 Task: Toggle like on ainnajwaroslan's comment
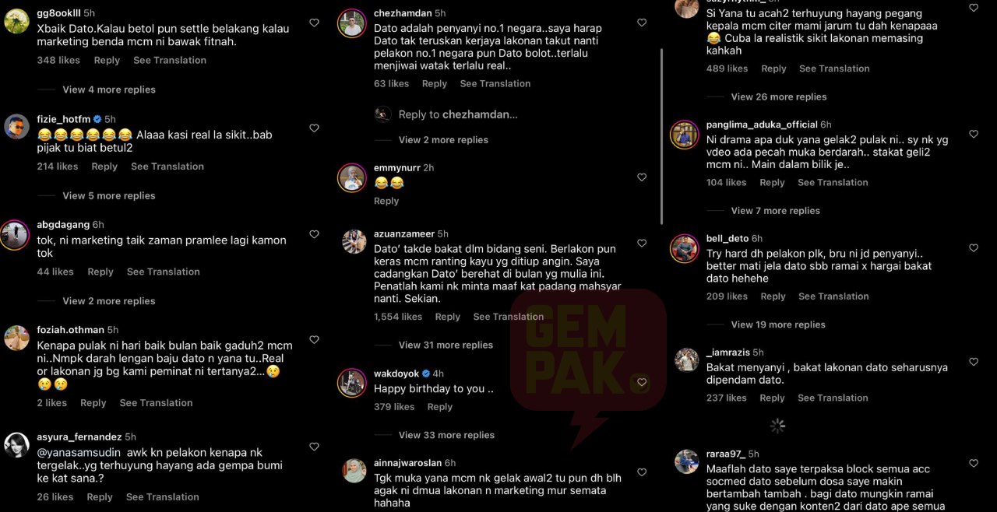tap(642, 472)
